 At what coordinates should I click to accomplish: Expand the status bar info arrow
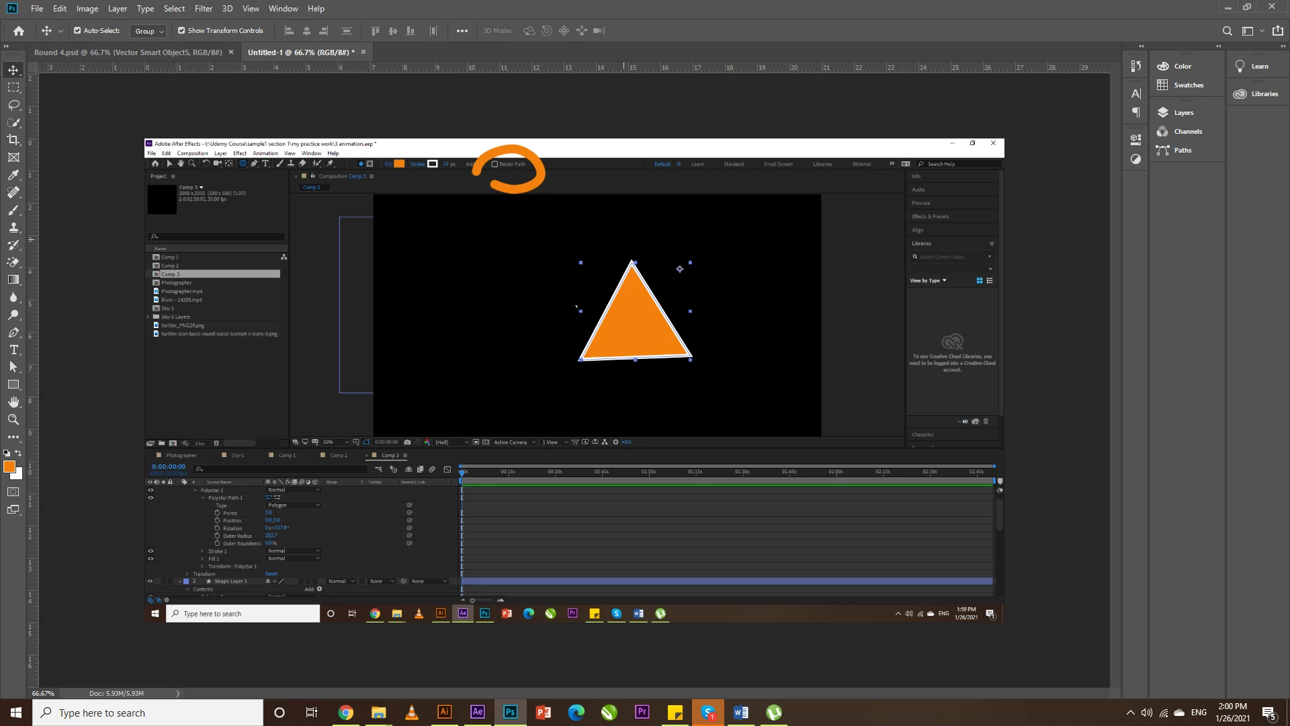click(178, 693)
